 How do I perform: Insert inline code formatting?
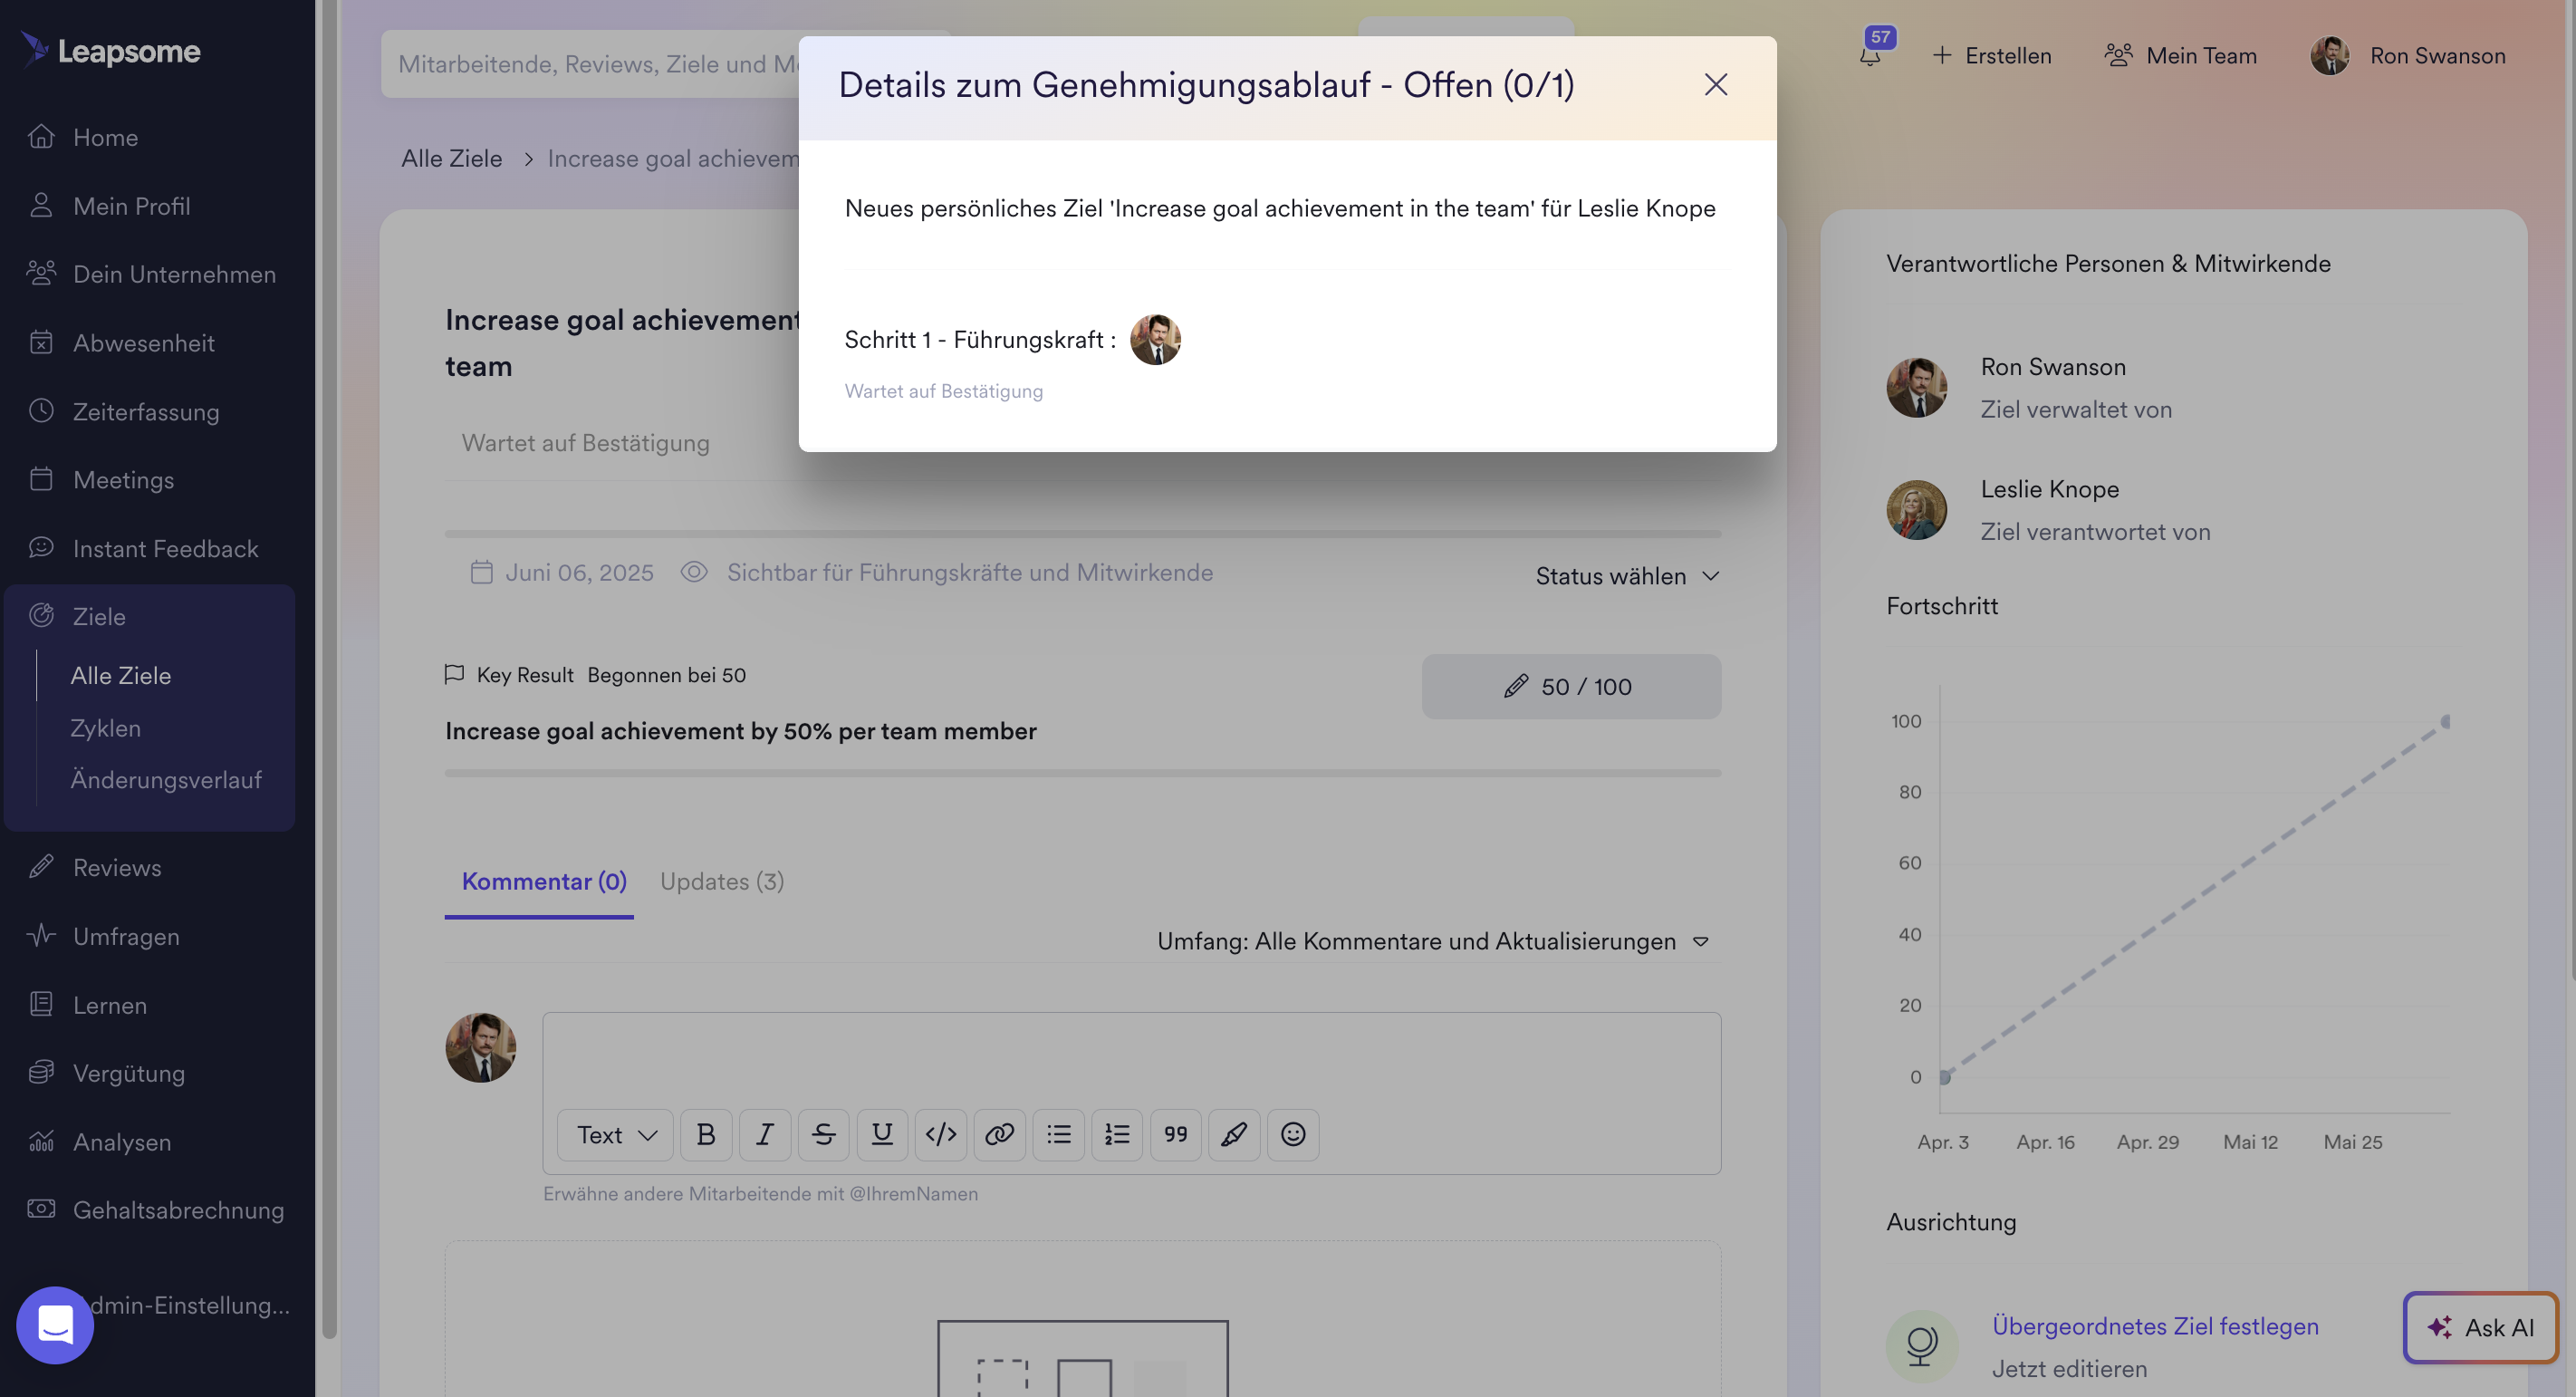click(x=941, y=1134)
